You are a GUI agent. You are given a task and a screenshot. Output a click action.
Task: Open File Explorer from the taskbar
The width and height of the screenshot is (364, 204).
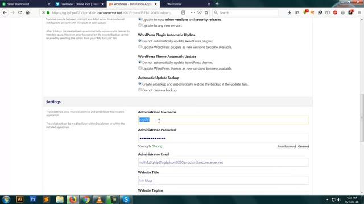tap(60, 199)
